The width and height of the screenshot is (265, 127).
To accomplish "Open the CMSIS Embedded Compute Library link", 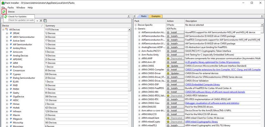I will [203, 84].
